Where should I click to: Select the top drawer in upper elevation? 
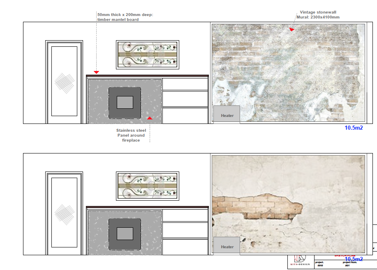pyautogui.click(x=185, y=84)
